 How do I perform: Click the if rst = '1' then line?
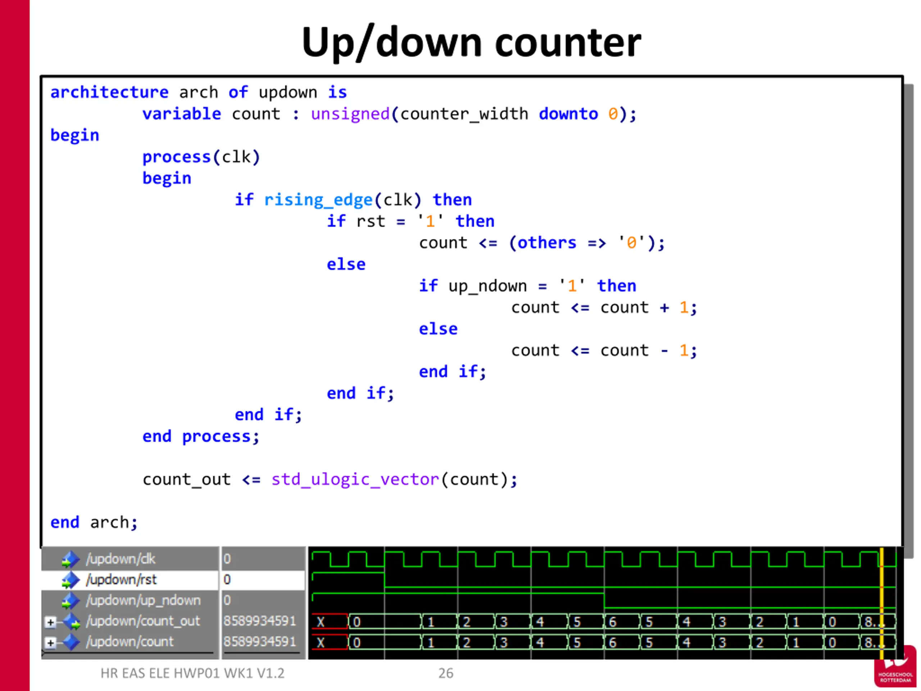coord(410,221)
